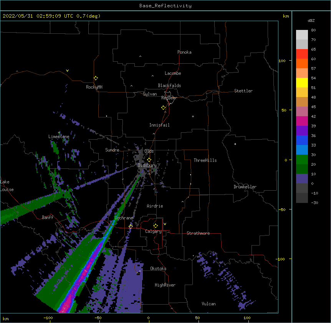Click the Cochrane label
This screenshot has width=331, height=323.
[x=124, y=218]
